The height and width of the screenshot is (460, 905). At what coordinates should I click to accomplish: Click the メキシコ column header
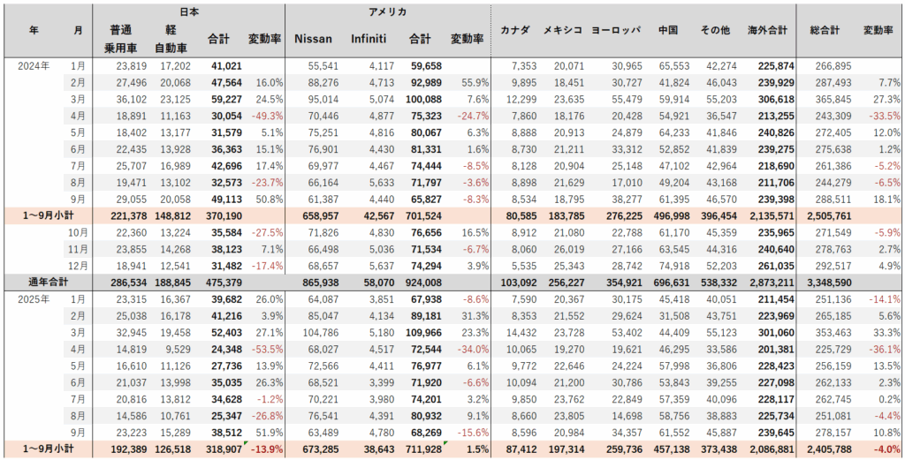563,30
